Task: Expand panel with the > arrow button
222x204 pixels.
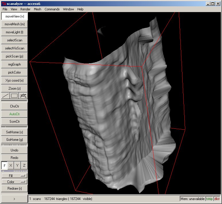Action: 14,199
